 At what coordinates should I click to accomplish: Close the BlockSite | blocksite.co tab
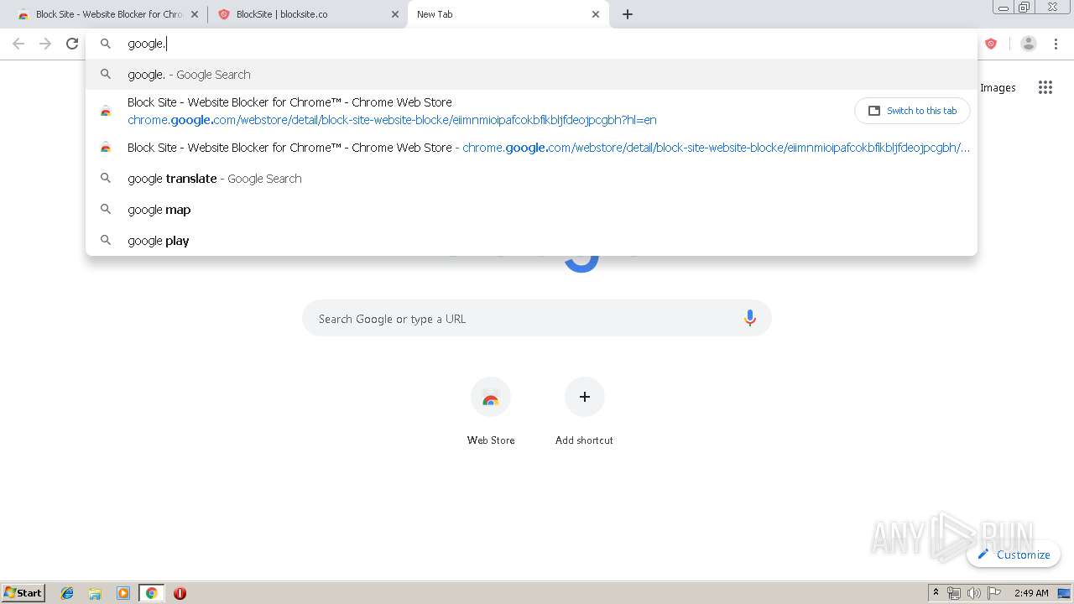tap(395, 14)
